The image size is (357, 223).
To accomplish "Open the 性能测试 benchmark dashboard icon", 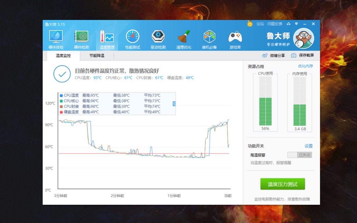I will (132, 38).
